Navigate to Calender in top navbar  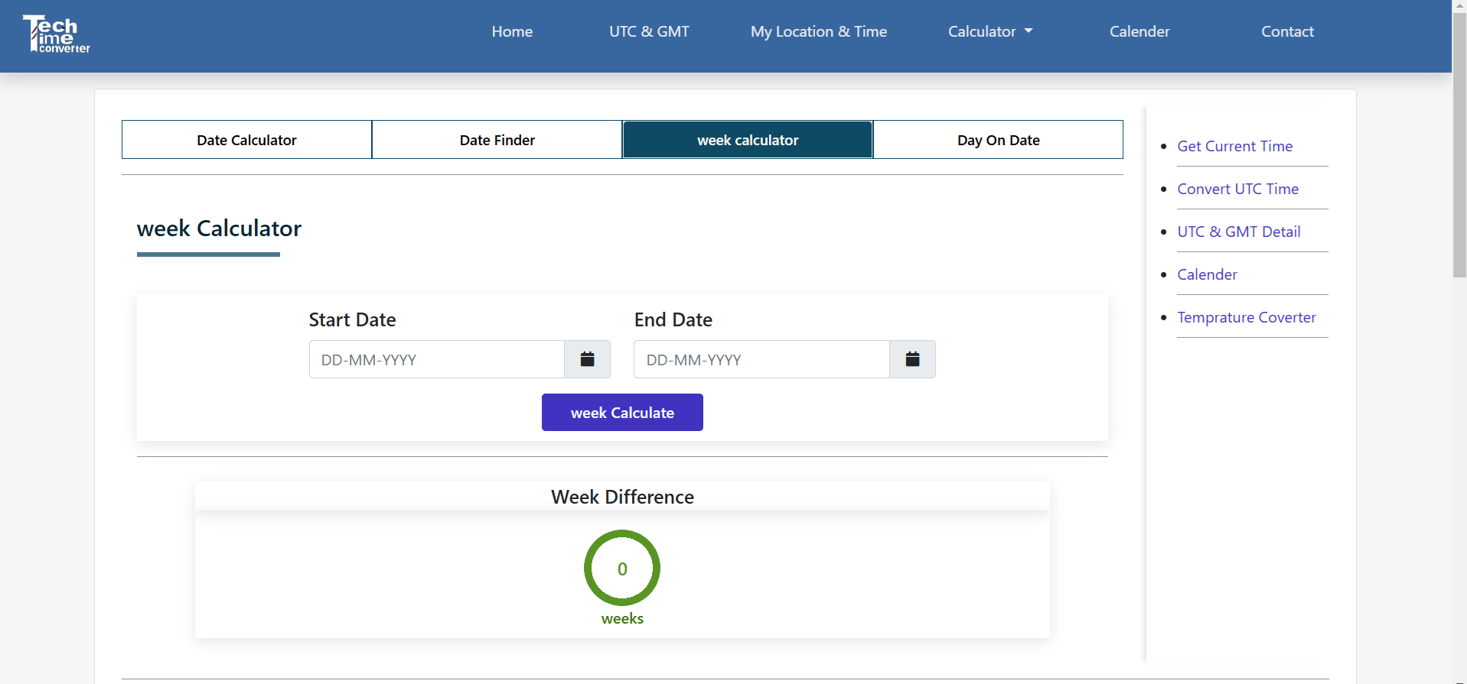[1139, 31]
